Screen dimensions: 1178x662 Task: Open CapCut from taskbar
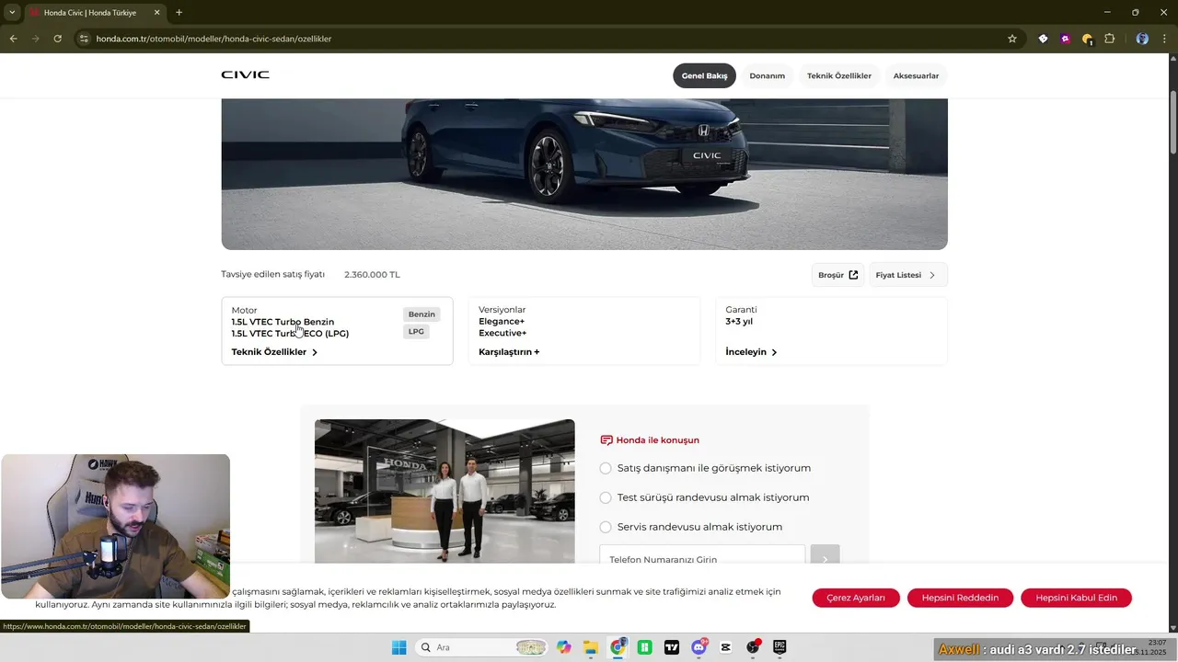[725, 647]
